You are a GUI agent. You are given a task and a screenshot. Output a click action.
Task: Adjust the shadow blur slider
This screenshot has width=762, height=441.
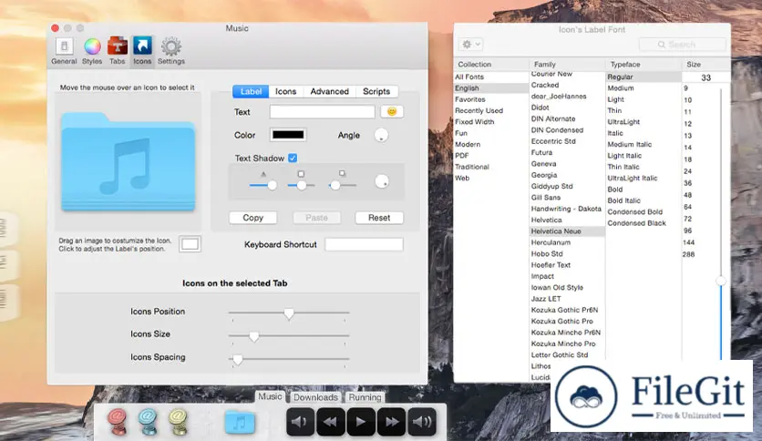302,185
